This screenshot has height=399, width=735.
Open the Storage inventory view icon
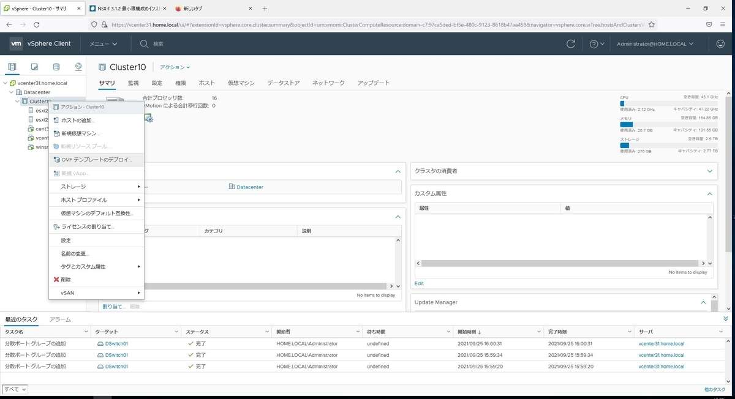(x=56, y=67)
